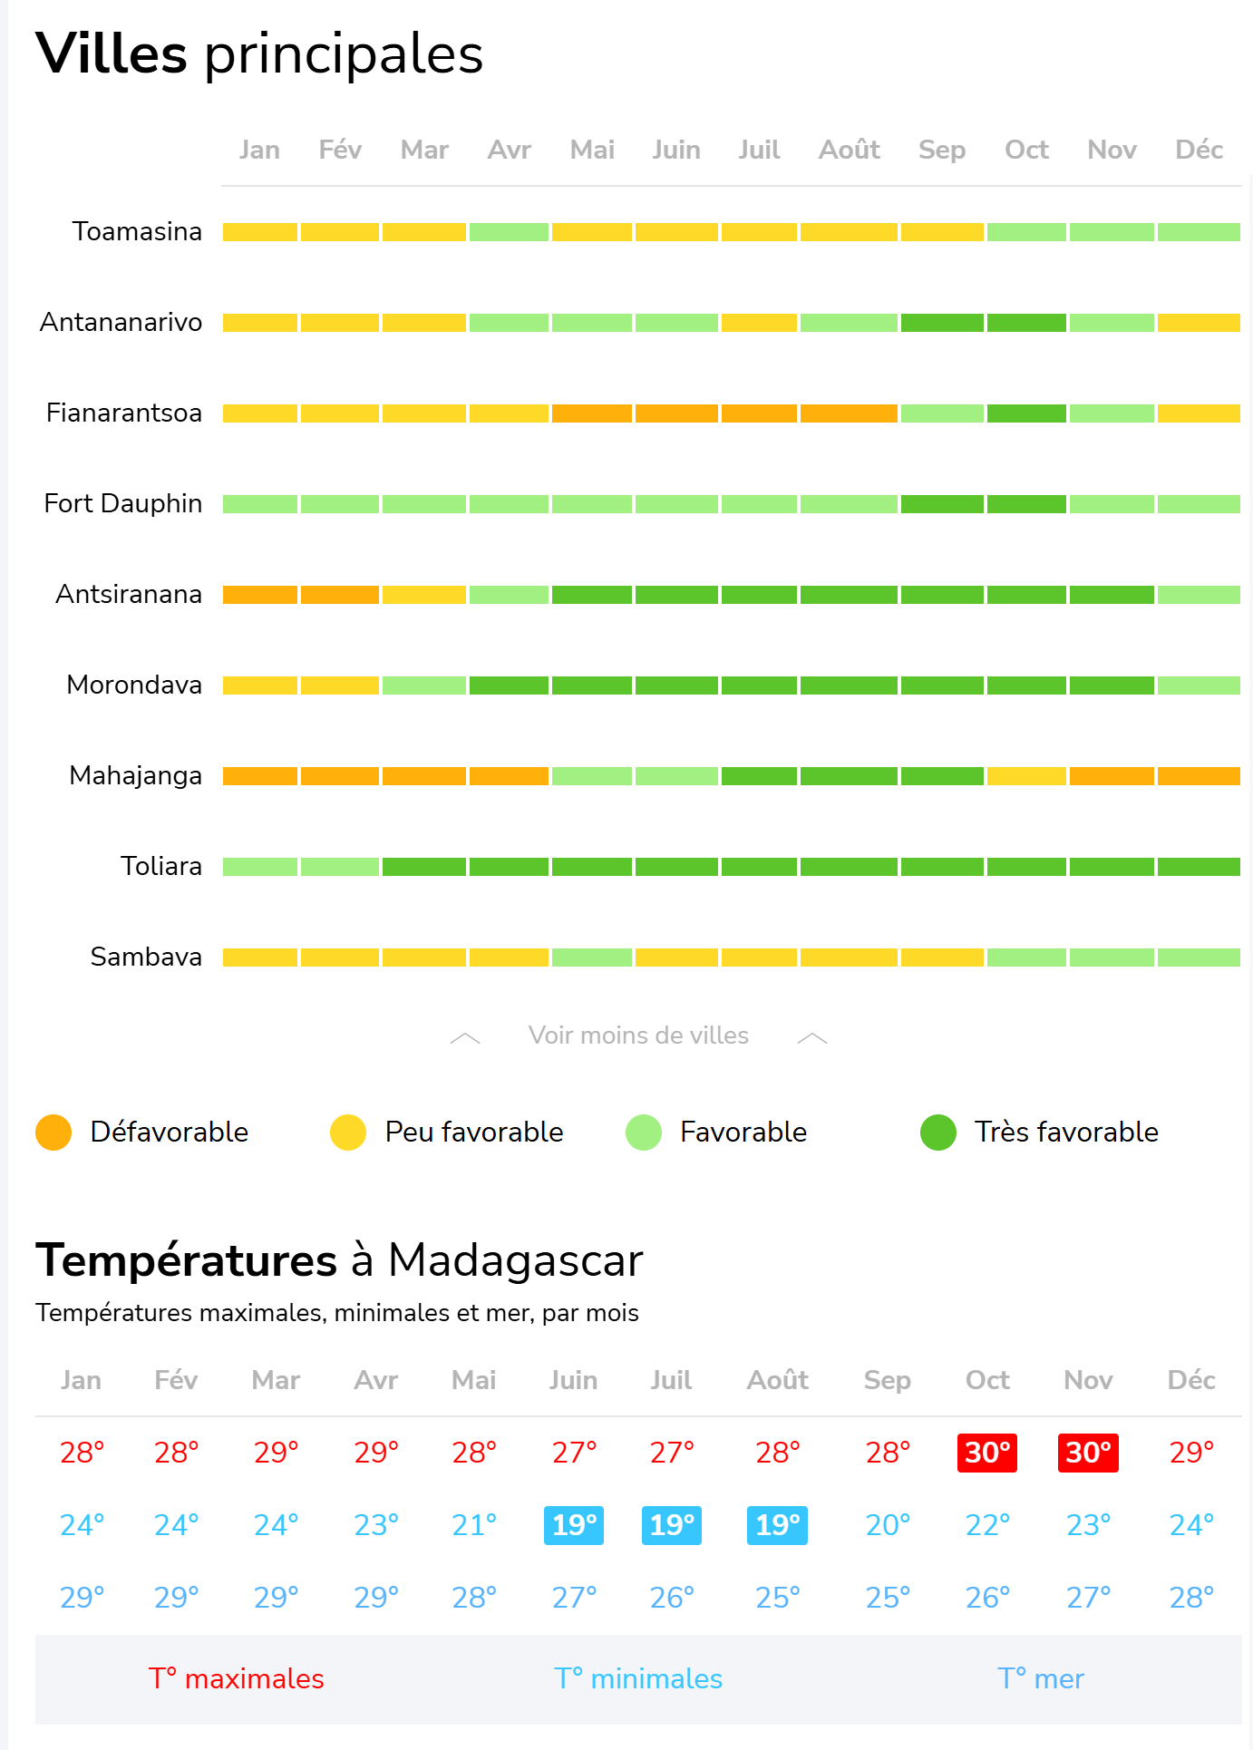Click Voir moins de villes link
Image resolution: width=1253 pixels, height=1750 pixels.
pos(638,1035)
